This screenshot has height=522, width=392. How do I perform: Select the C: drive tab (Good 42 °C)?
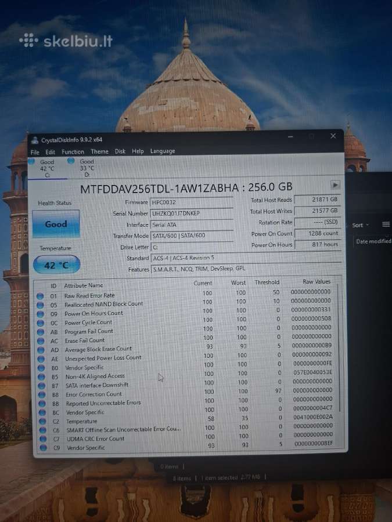[46, 168]
